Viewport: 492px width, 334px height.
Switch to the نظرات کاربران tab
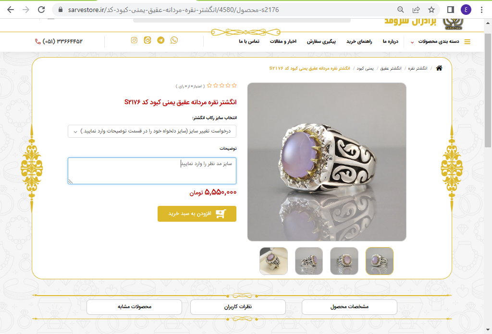coord(238,307)
